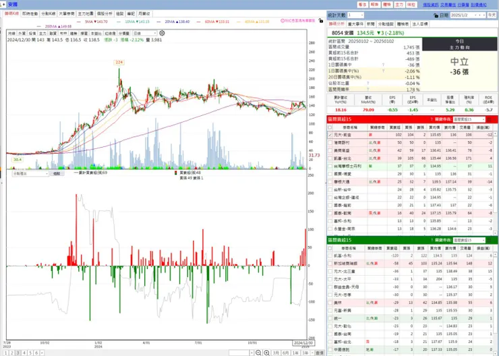Viewport: 499px width, 356px height.
Task: Toggle the lock icon beside 日期
Action: [436, 16]
